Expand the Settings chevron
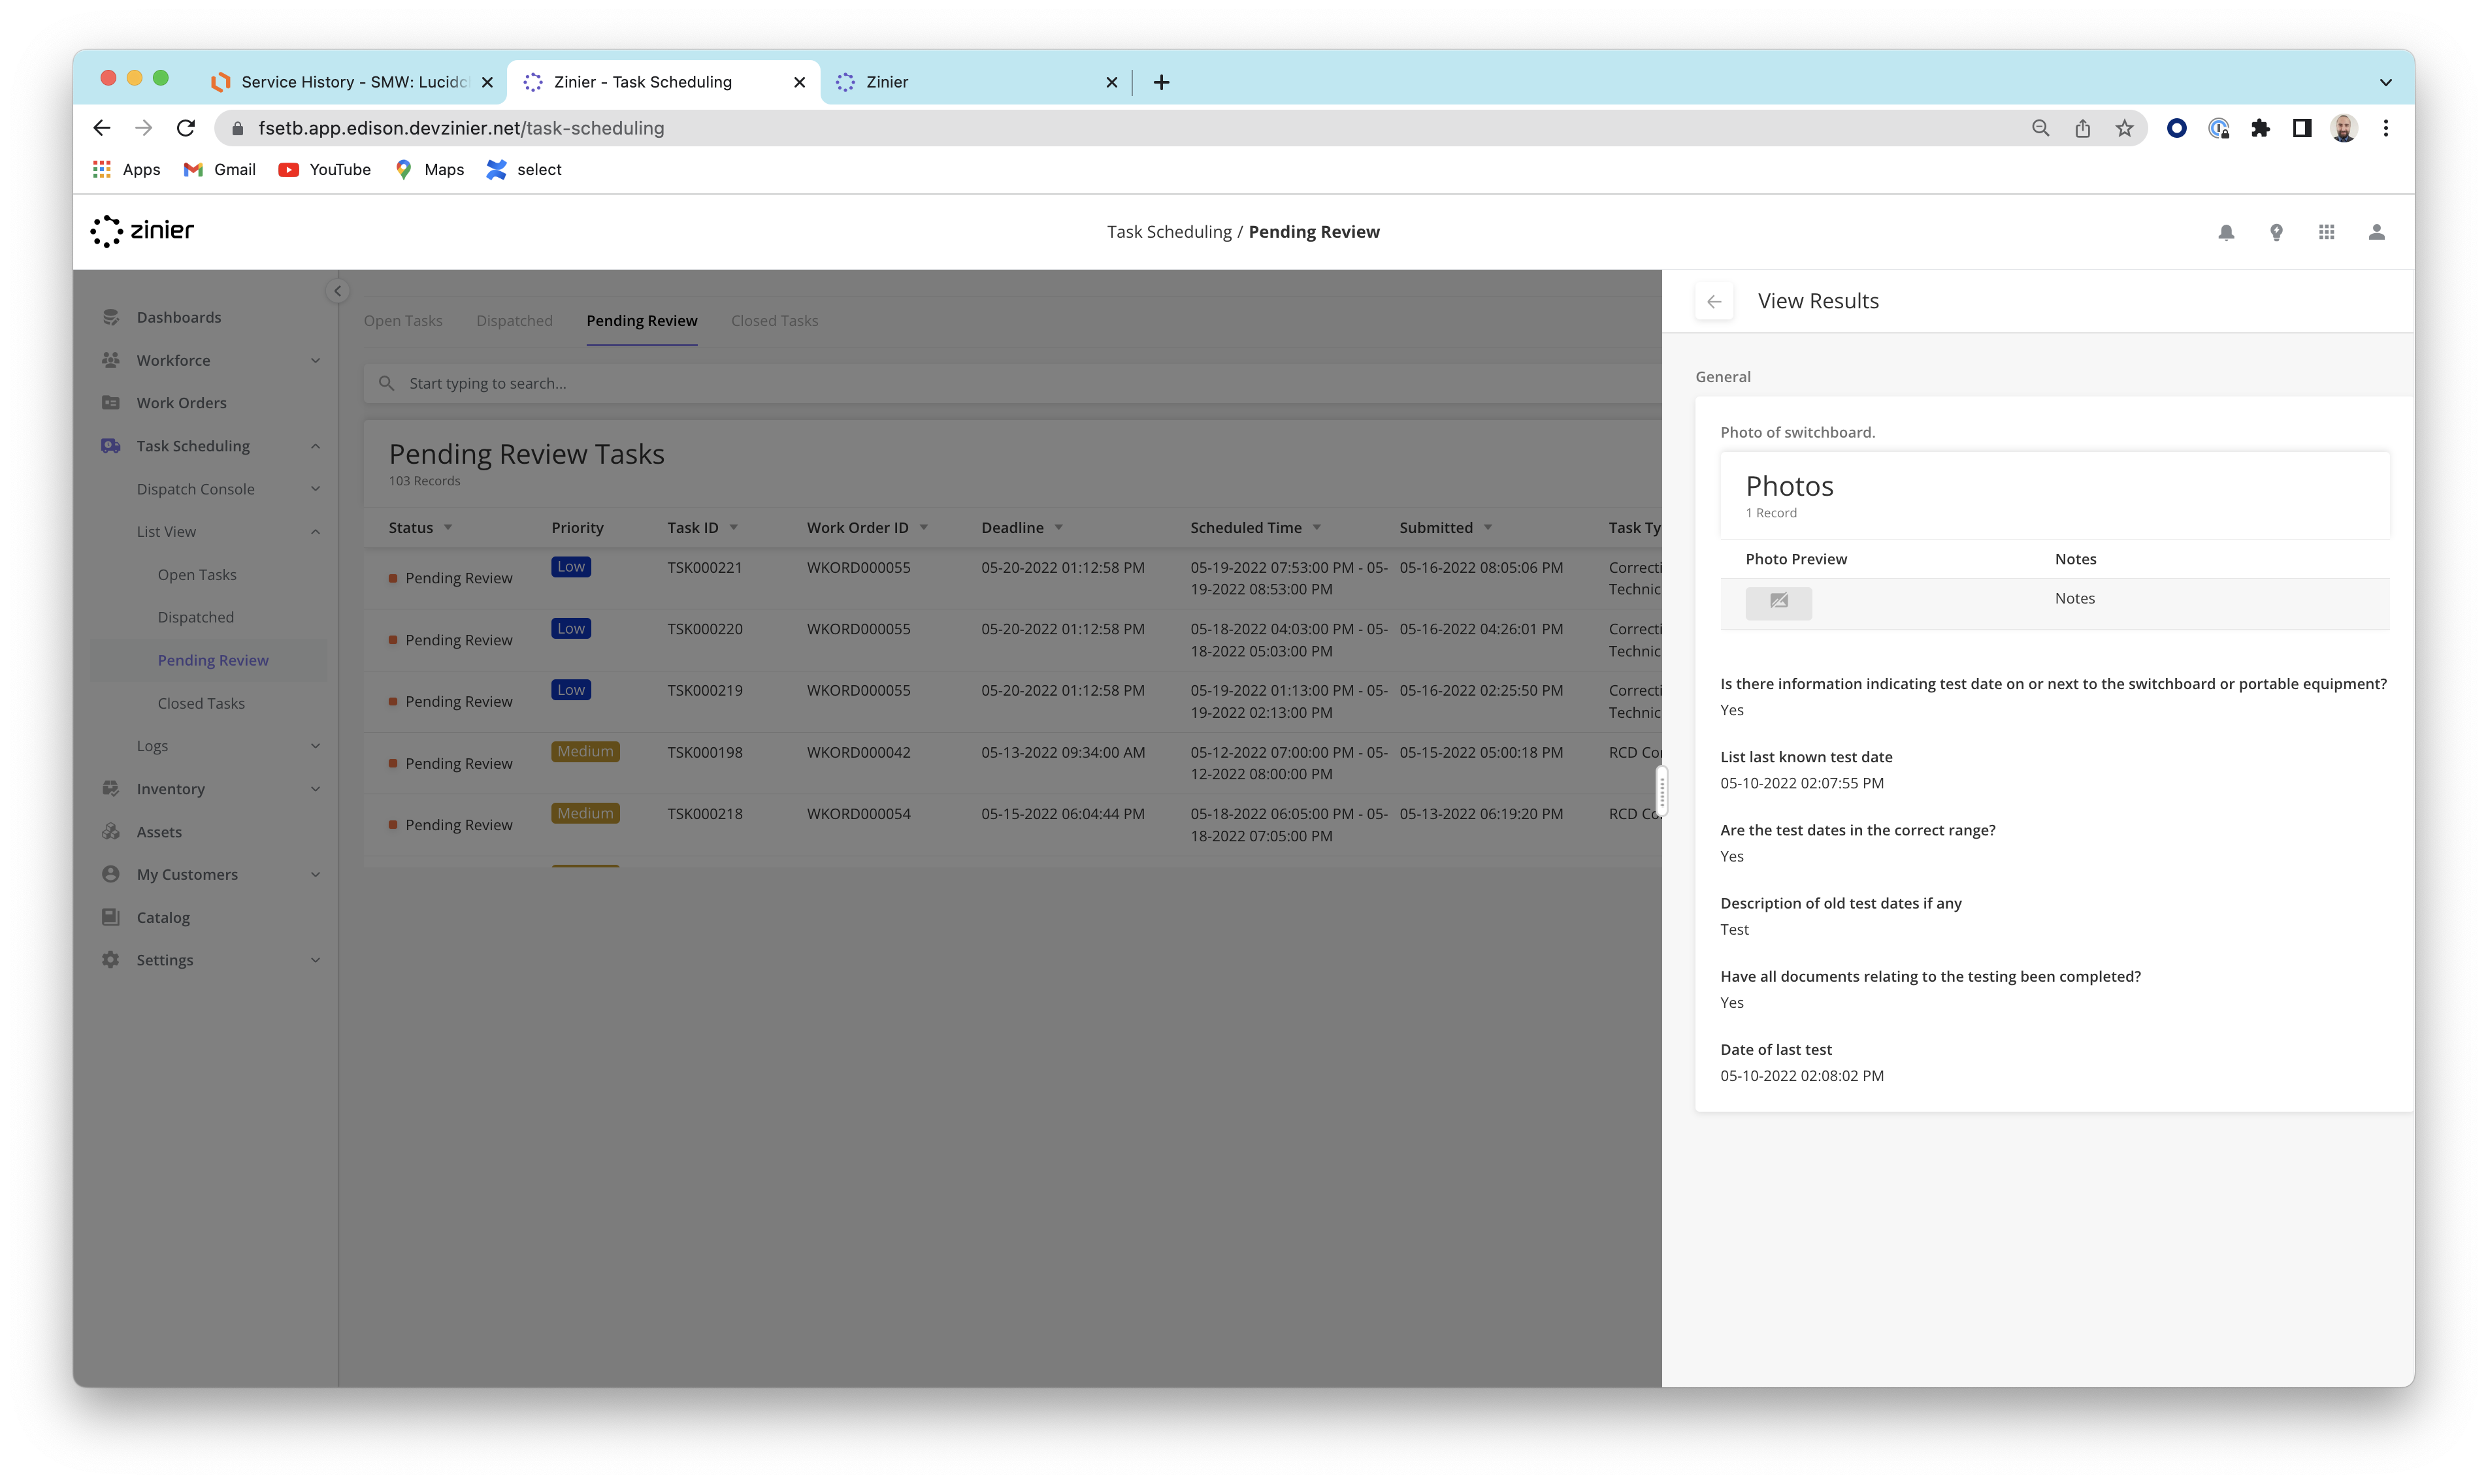Screen dimensions: 2488x1484 point(316,960)
